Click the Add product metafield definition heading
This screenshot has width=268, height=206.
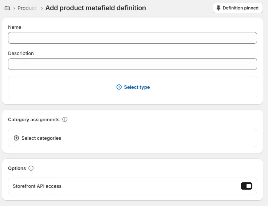(x=95, y=8)
